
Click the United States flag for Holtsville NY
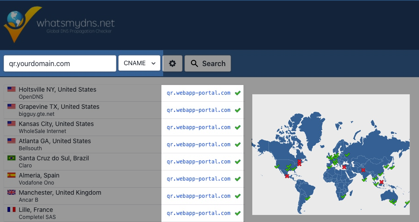pyautogui.click(x=11, y=89)
